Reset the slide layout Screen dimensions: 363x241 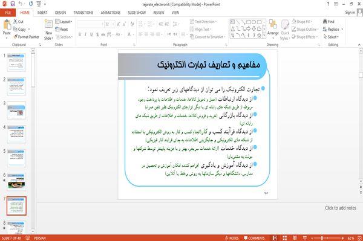(62, 30)
